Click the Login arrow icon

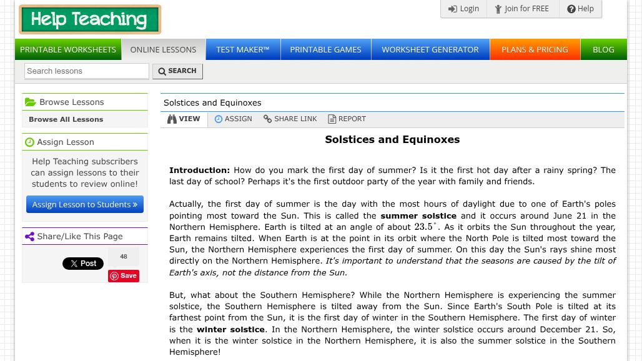point(452,9)
